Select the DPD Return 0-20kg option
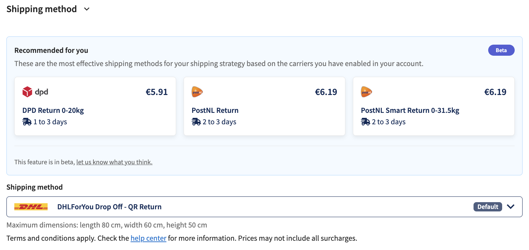The image size is (529, 250). click(95, 106)
